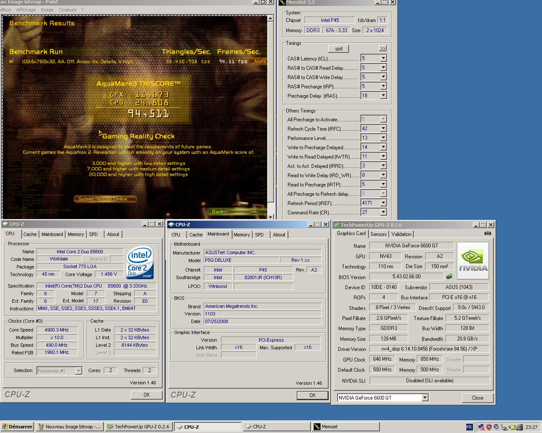
Task: Click the >> expand button in MemSet
Action: pyautogui.click(x=382, y=49)
